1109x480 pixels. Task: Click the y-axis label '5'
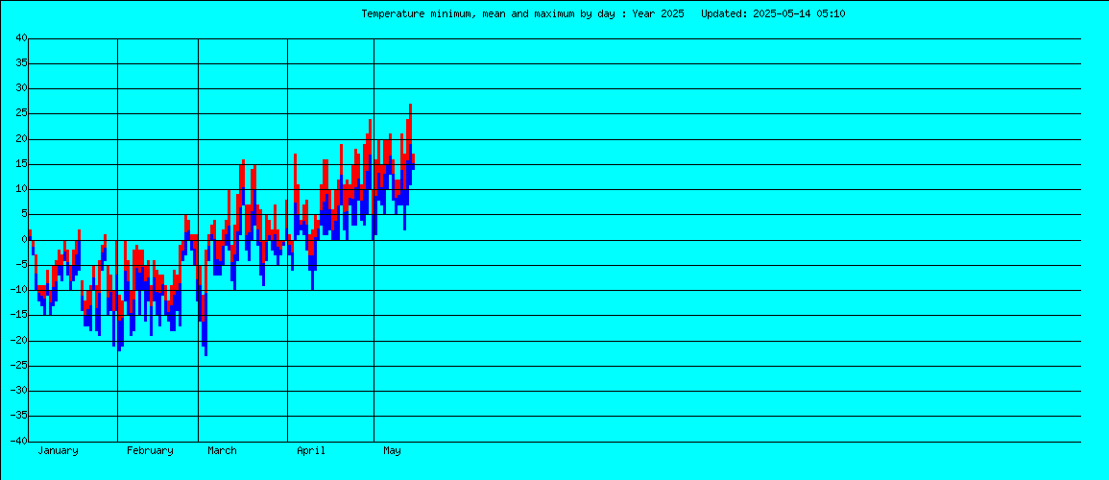pyautogui.click(x=24, y=214)
